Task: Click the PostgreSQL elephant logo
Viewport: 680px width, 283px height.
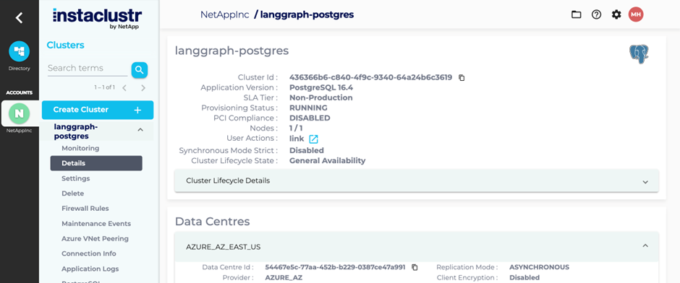Action: (x=639, y=54)
